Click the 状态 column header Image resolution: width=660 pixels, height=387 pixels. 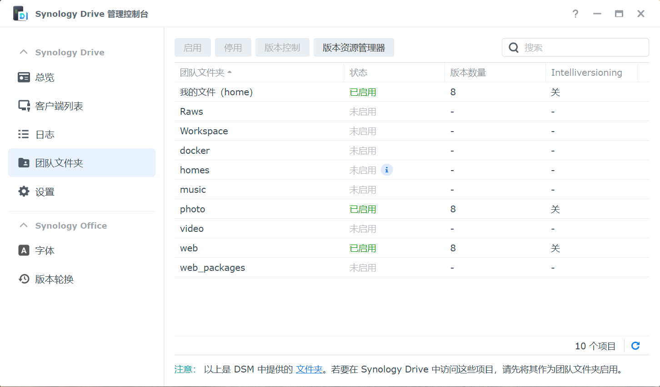pos(359,73)
